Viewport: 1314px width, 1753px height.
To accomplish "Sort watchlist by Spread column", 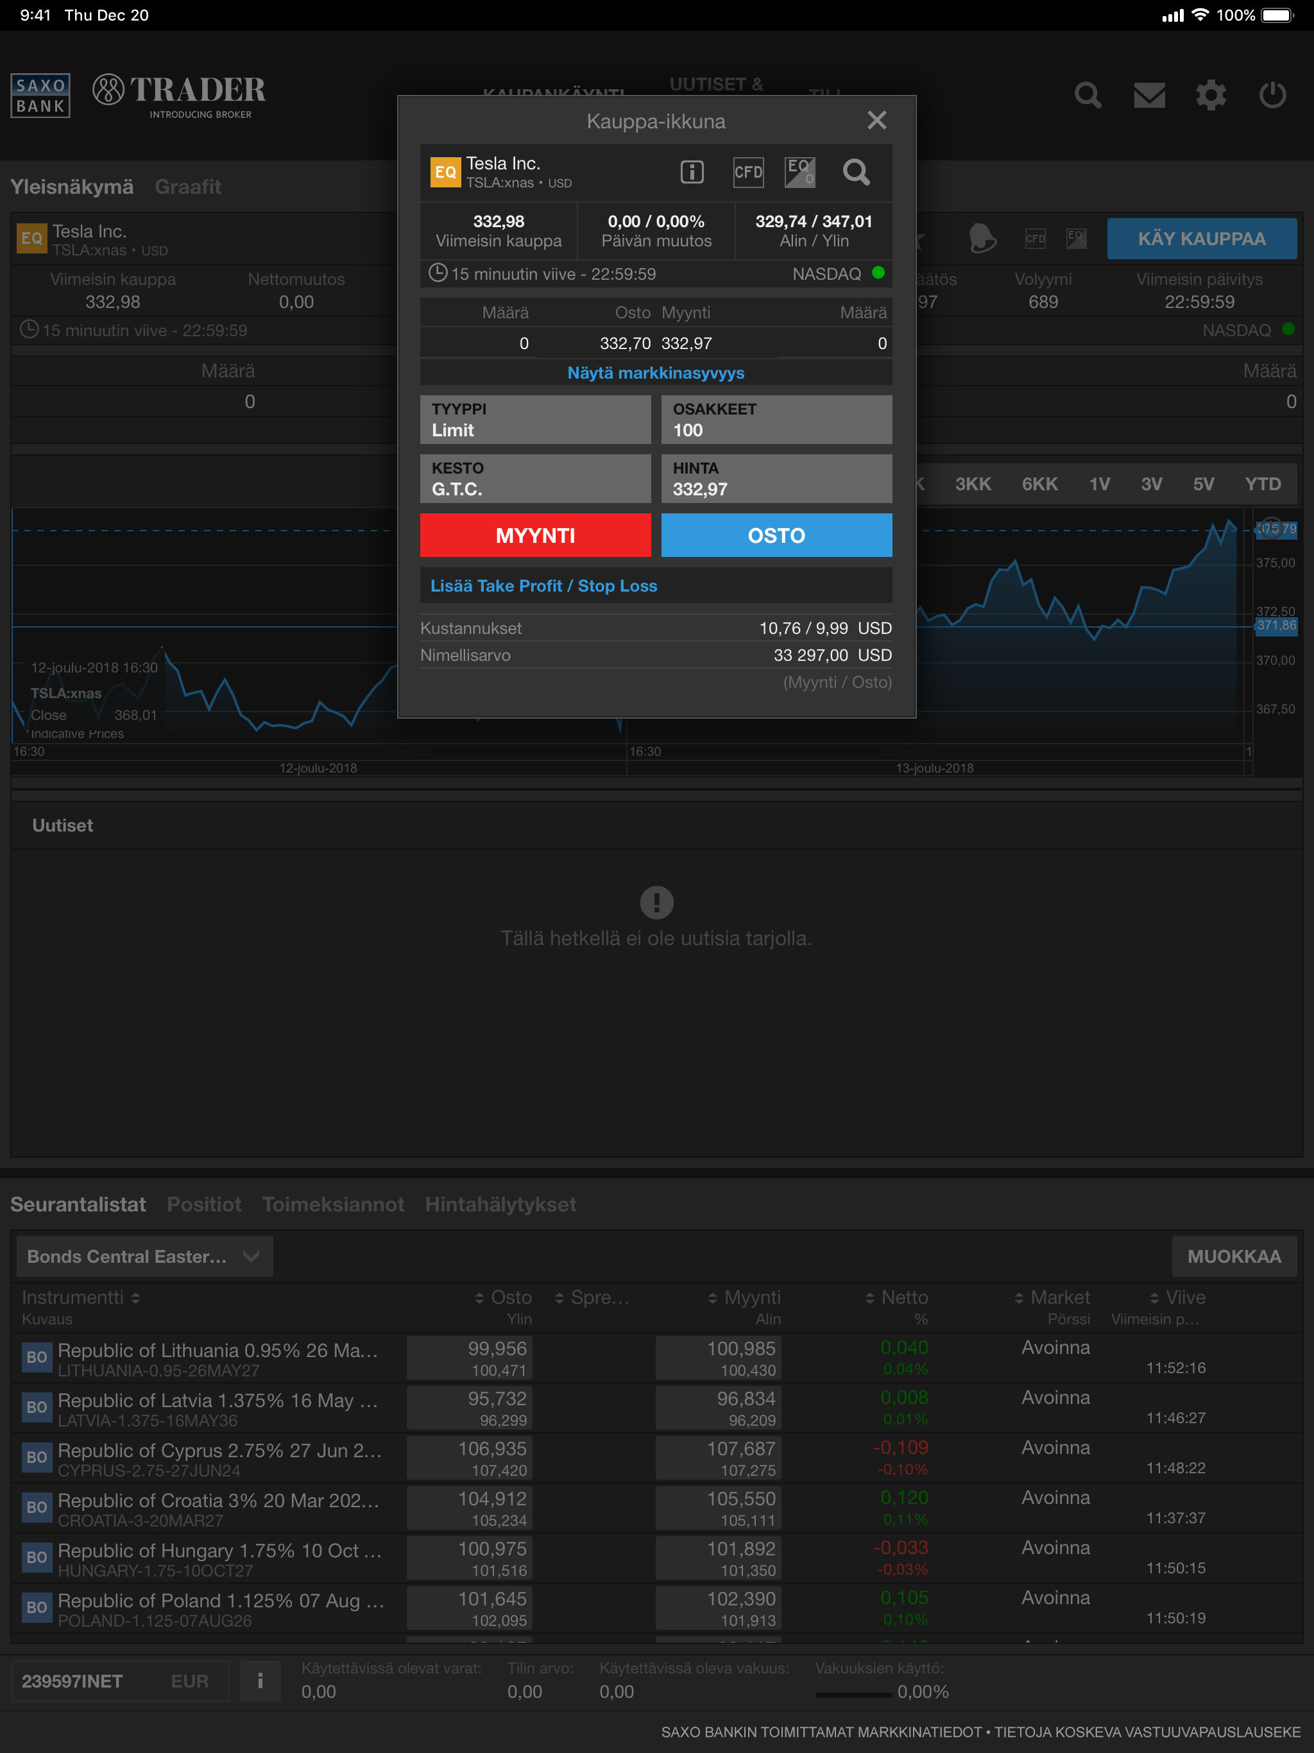I will click(x=592, y=1297).
